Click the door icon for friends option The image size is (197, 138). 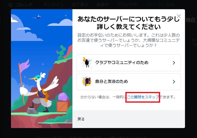87,82
